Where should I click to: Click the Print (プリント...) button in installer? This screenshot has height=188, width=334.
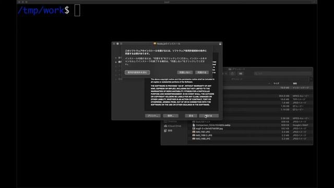point(153,116)
